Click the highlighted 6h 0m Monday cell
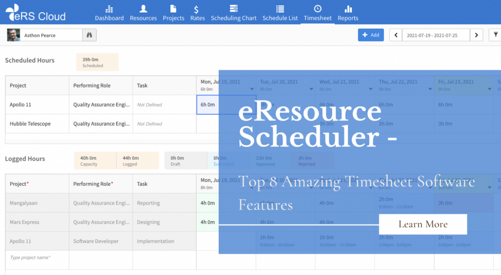 tap(226, 105)
